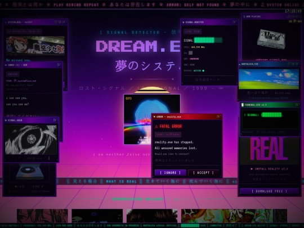Image resolution: width=304 pixels, height=228 pixels.
Task: Click the anime banner image in SYSTEM.MSG
Action: (x=35, y=46)
